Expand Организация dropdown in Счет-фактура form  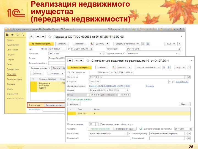tap(186, 77)
